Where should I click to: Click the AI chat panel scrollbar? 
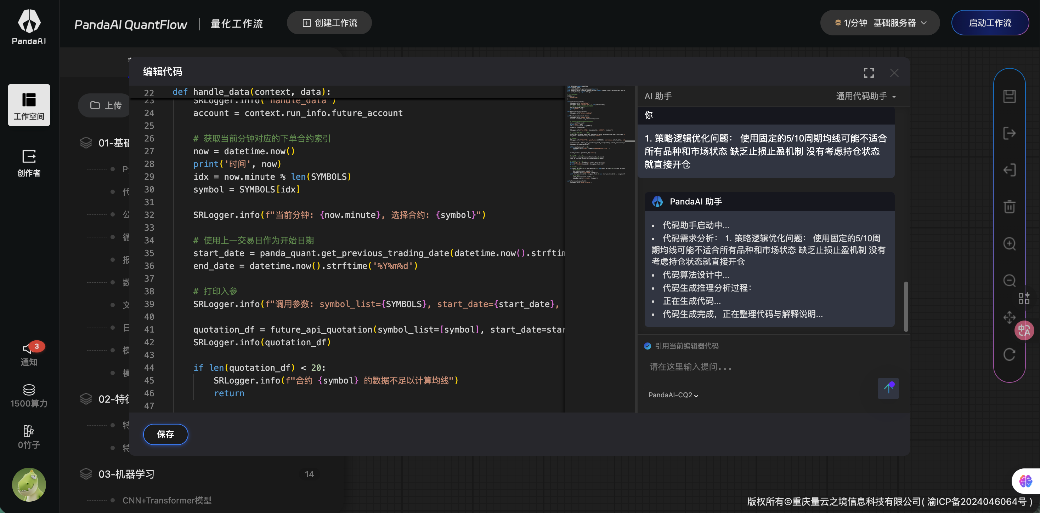click(905, 306)
